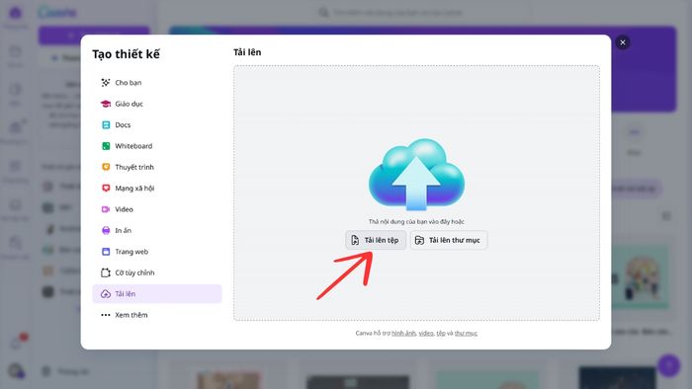This screenshot has height=389, width=692.
Task: Click the file icon in Tải lên tệp button
Action: 355,240
